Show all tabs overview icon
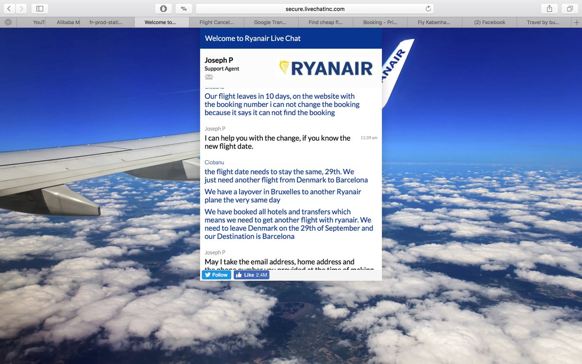The height and width of the screenshot is (364, 582). coord(570,8)
